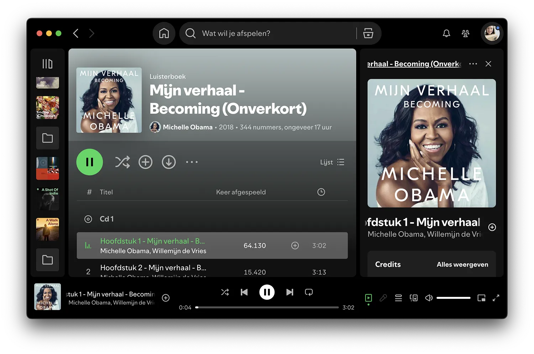
Task: Click the Credits heading
Action: point(388,264)
